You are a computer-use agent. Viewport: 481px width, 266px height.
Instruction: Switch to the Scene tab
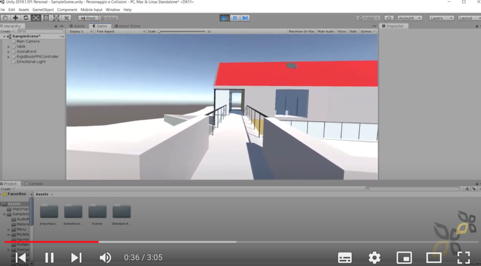[x=77, y=26]
